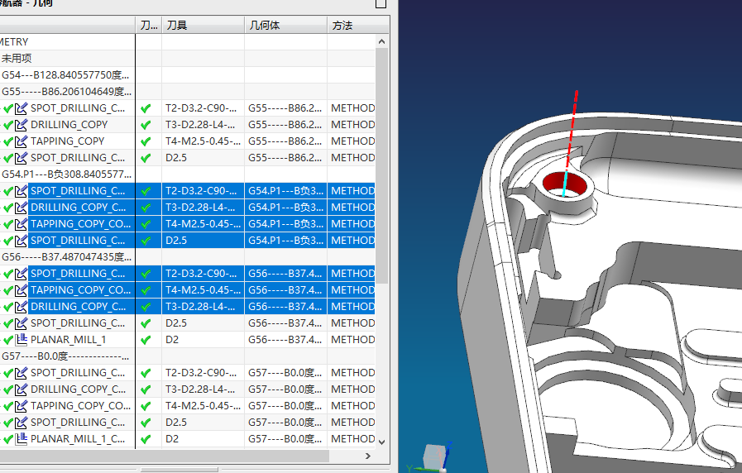Image resolution: width=742 pixels, height=473 pixels.
Task: Click status check mark left of G55 DRILLING_COPY
Action: click(8, 125)
